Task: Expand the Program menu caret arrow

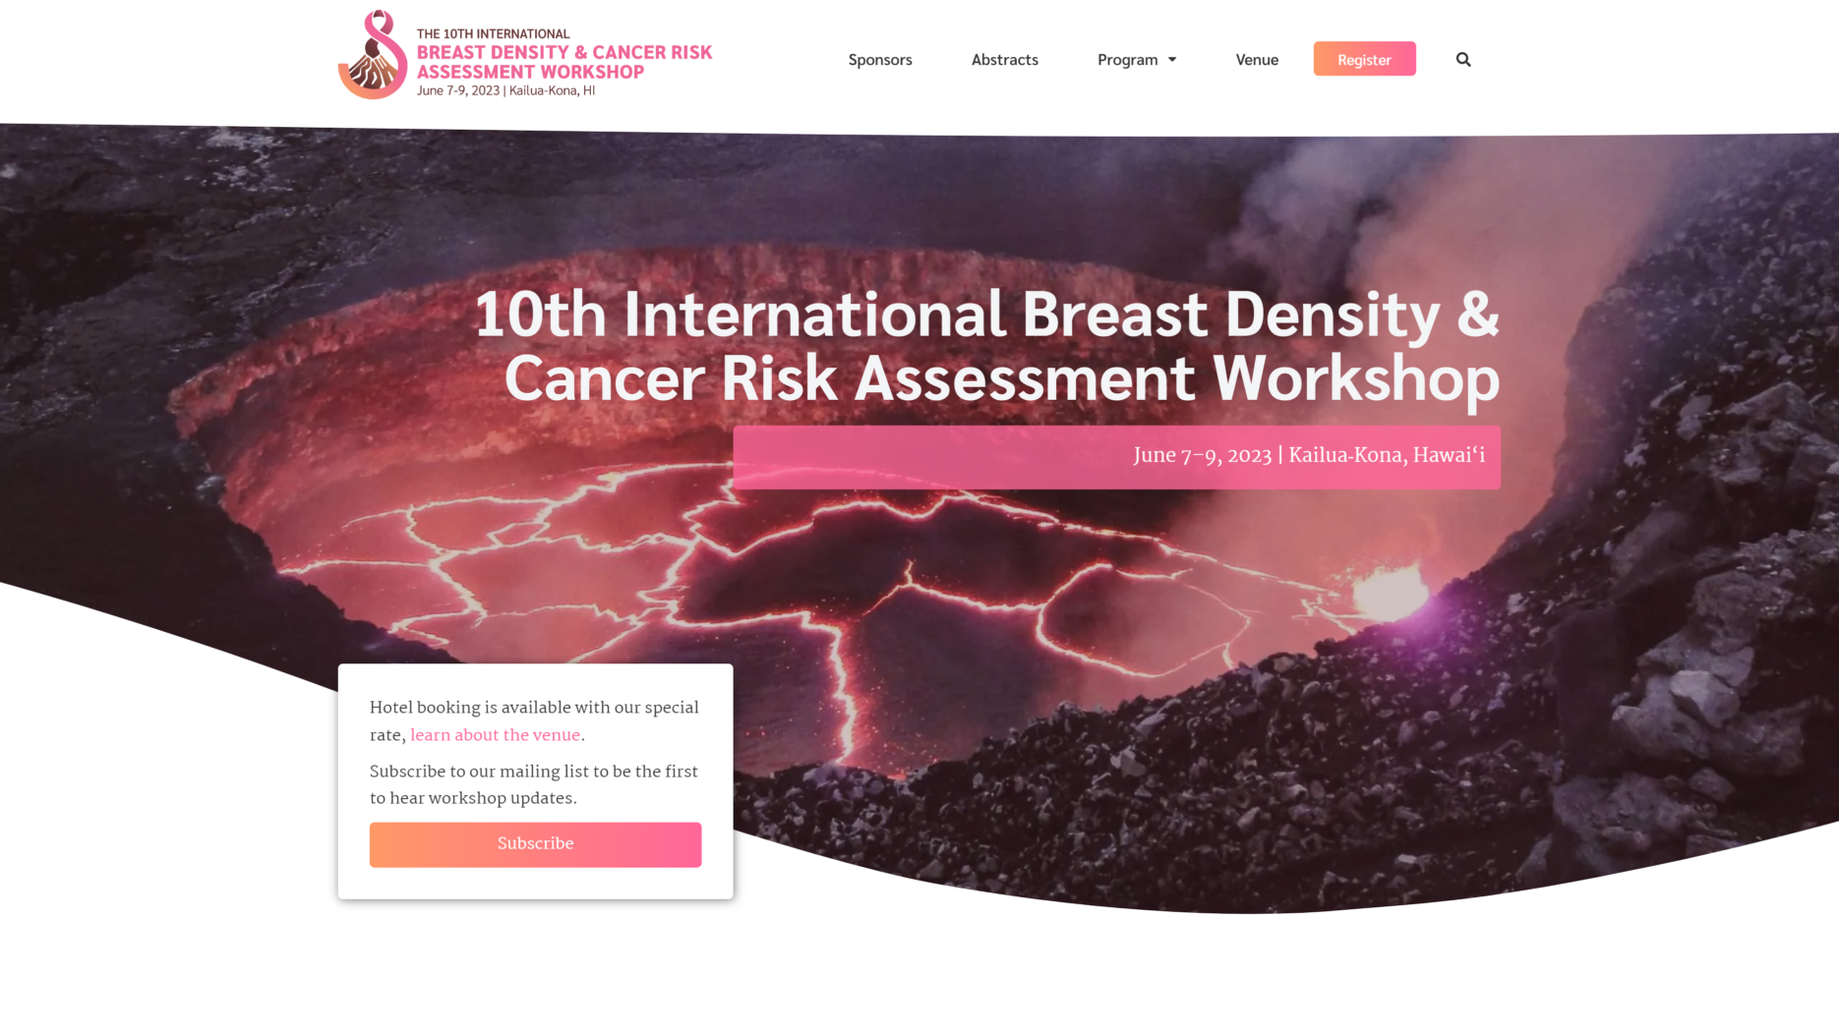Action: tap(1172, 60)
